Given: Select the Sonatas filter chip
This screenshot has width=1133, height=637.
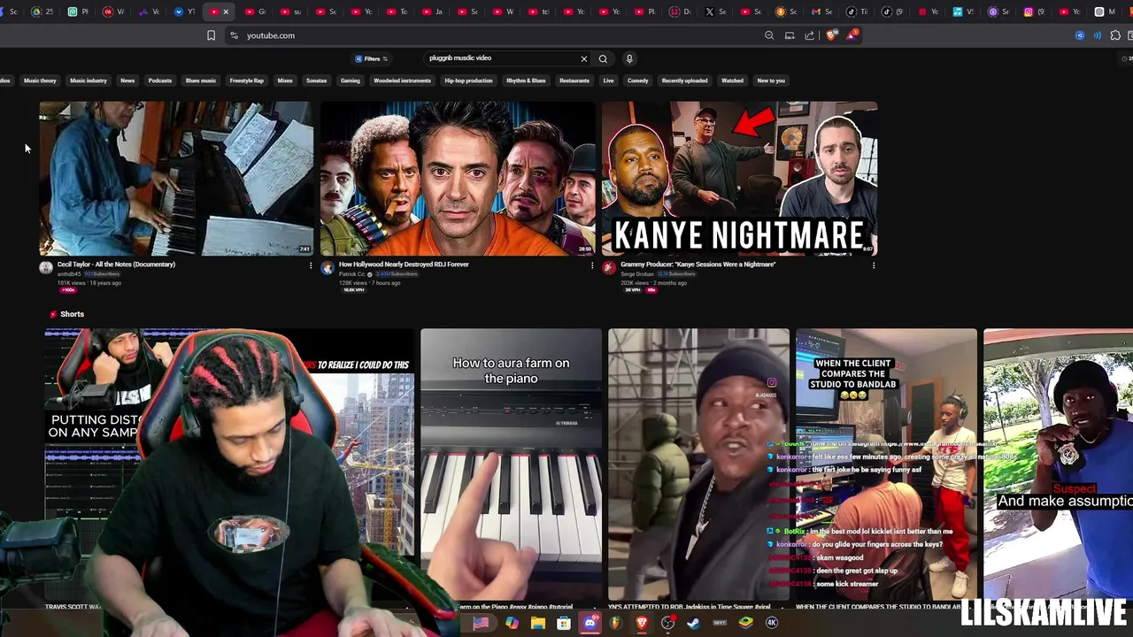Looking at the screenshot, I should coord(316,81).
